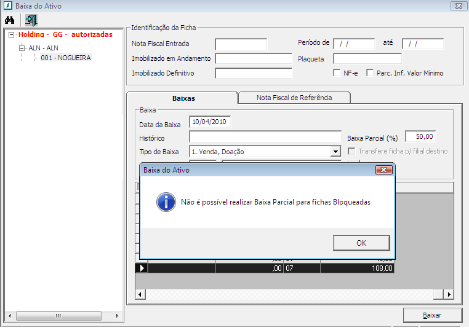This screenshot has width=469, height=328.
Task: Click the até date field
Action: (x=423, y=44)
